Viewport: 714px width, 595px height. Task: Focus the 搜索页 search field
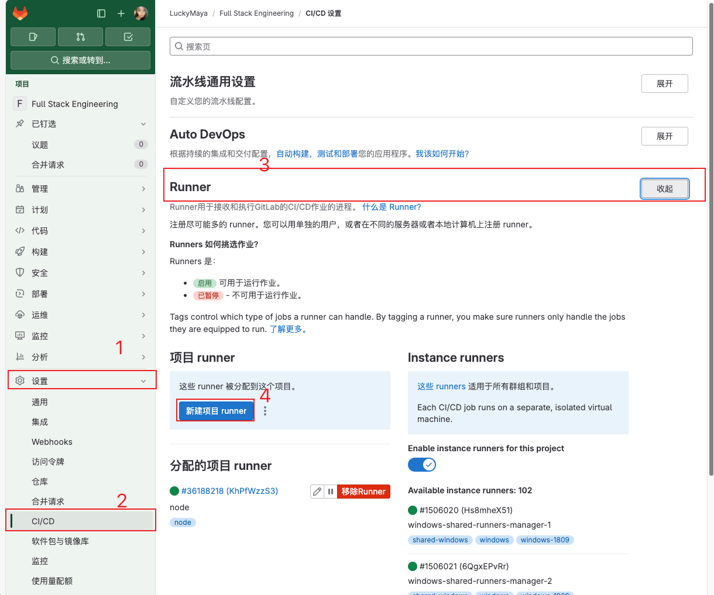(431, 46)
